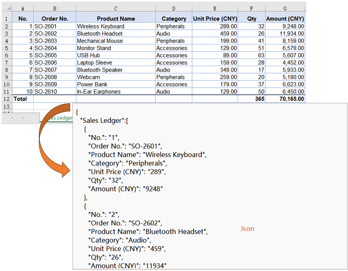Select column G header
Image resolution: width=348 pixels, height=271 pixels.
coord(285,8)
